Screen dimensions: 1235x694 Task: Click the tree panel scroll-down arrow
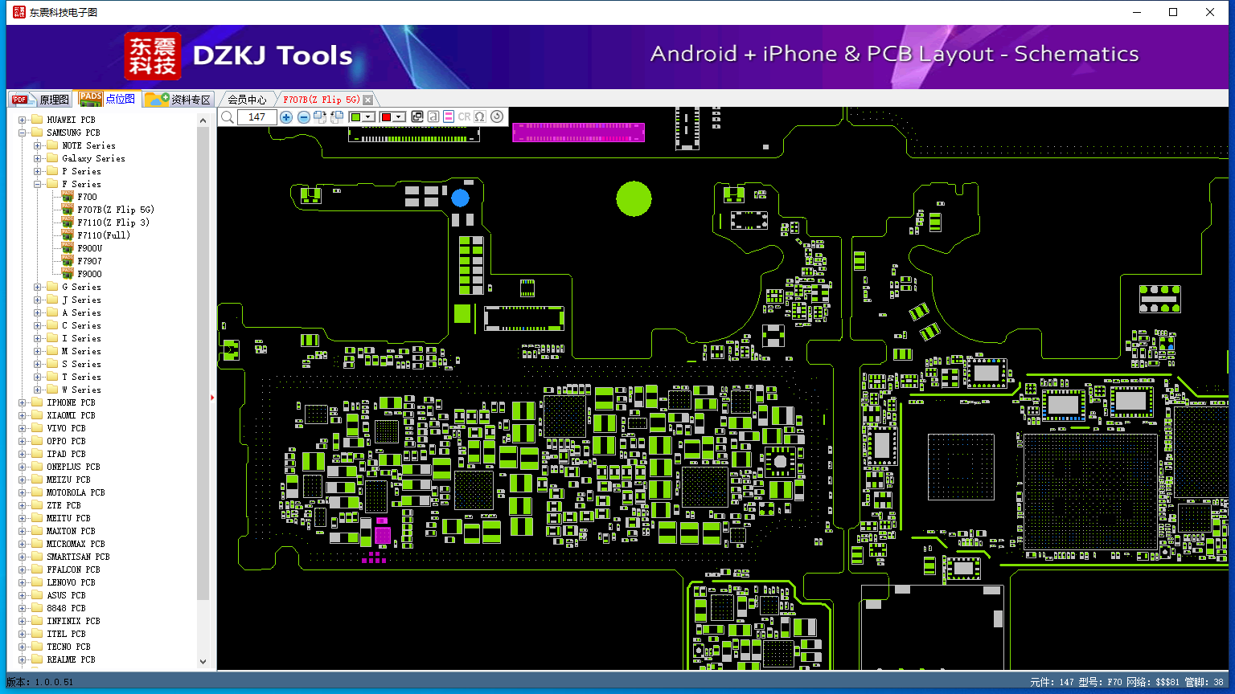[203, 662]
